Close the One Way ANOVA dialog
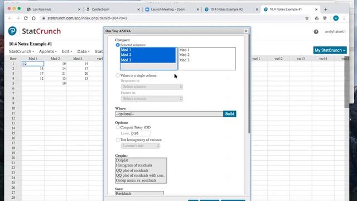Image resolution: width=357 pixels, height=201 pixels. [246, 31]
